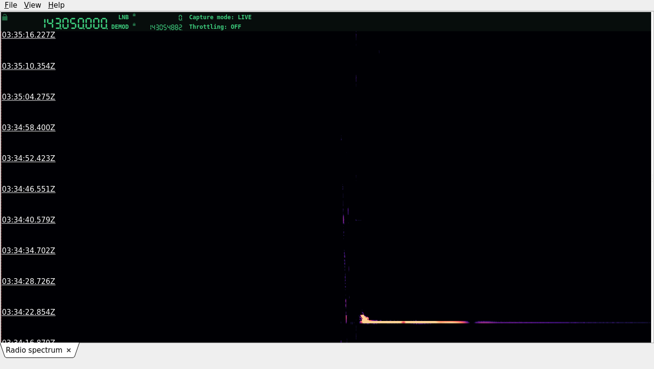Close the Radio spectrum tab

click(69, 350)
